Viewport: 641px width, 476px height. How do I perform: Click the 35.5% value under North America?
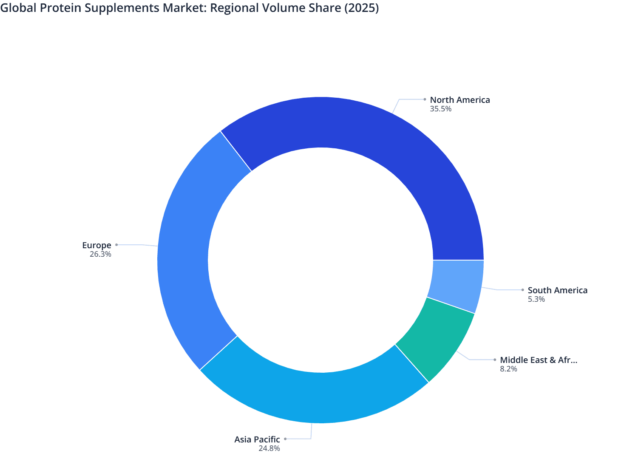pos(440,109)
